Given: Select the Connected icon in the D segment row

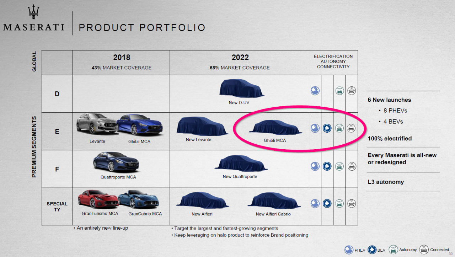Looking at the screenshot, I should pos(352,91).
